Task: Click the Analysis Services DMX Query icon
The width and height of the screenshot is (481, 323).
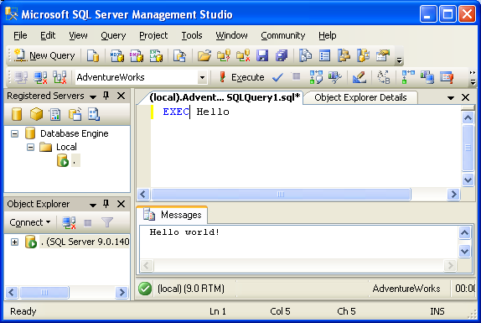Action: pyautogui.click(x=137, y=55)
